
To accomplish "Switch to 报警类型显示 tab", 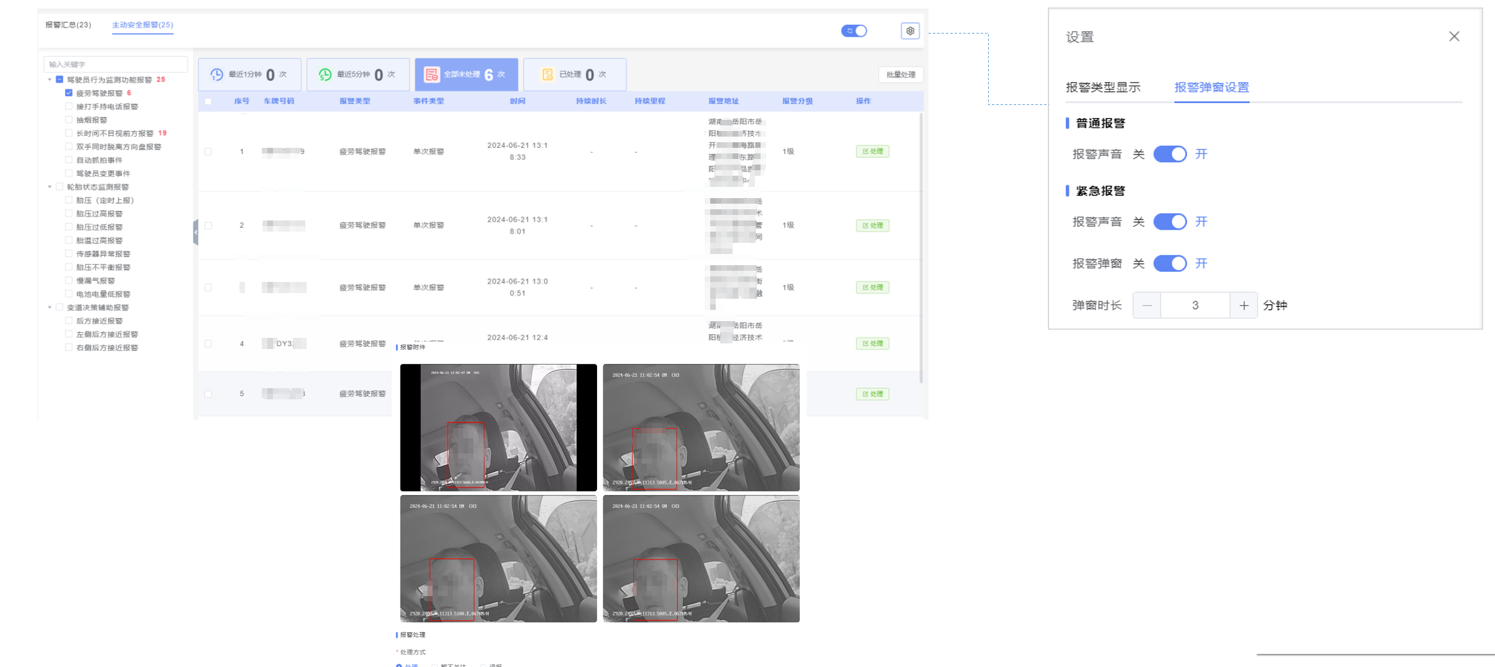I will coord(1103,88).
